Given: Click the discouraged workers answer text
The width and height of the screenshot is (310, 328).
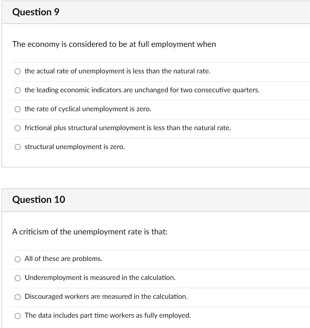Looking at the screenshot, I should click(x=105, y=296).
